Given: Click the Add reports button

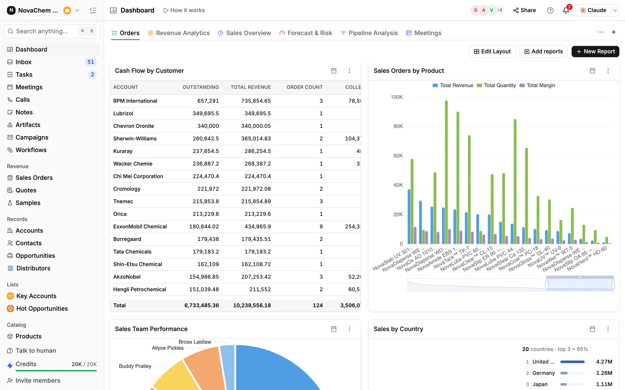Looking at the screenshot, I should pos(543,51).
